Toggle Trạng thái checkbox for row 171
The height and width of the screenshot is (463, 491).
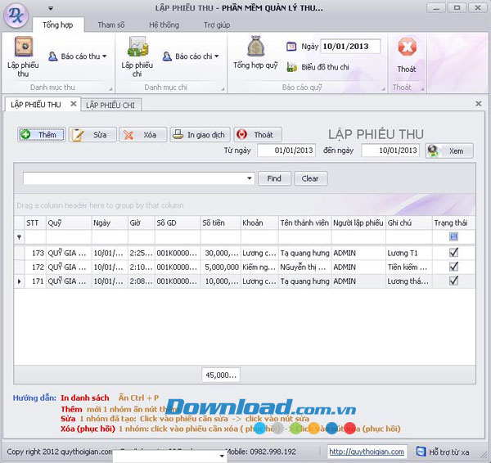453,281
